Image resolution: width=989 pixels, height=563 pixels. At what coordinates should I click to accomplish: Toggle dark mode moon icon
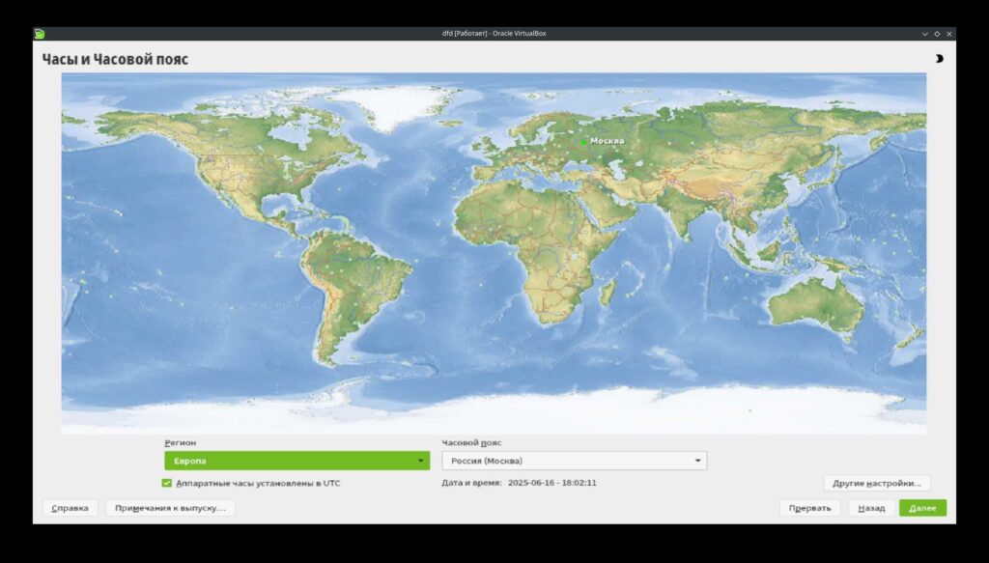(939, 59)
